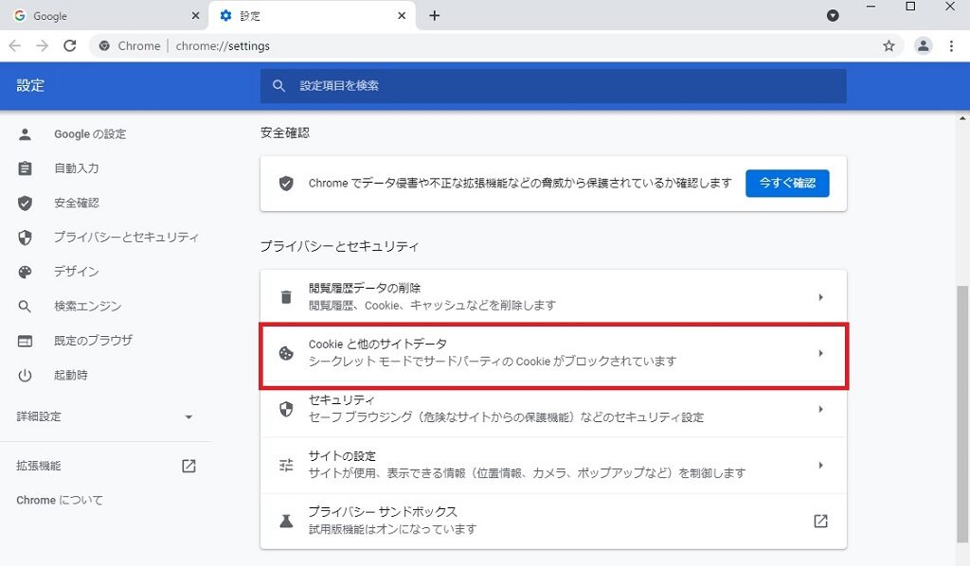
Task: Click the trash icon for 閲覧履歴データの削除
Action: [x=286, y=297]
